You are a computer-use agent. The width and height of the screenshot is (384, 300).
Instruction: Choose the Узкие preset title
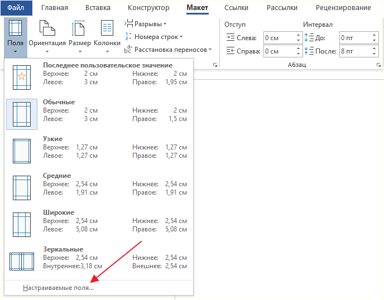(52, 139)
